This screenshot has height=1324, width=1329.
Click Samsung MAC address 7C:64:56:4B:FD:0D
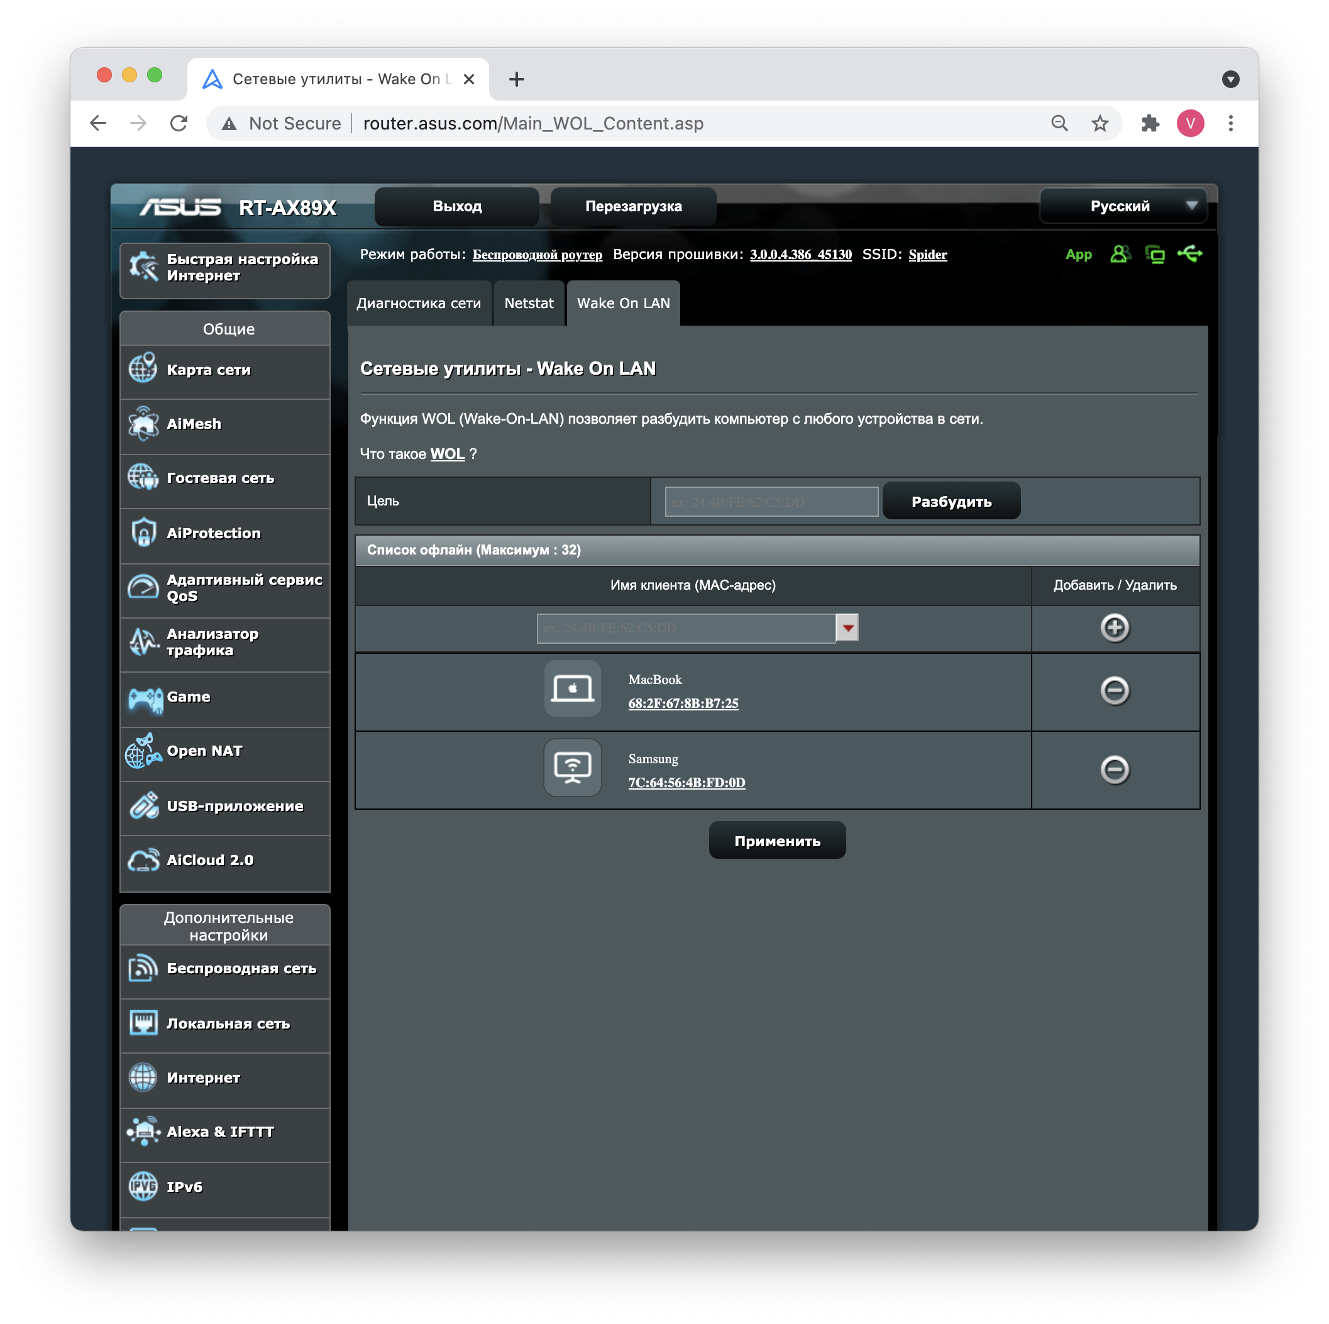pyautogui.click(x=687, y=782)
